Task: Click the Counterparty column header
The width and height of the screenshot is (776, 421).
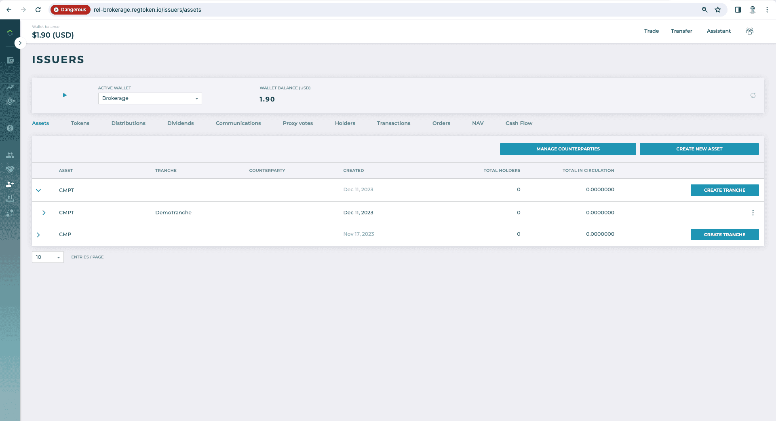Action: [267, 171]
